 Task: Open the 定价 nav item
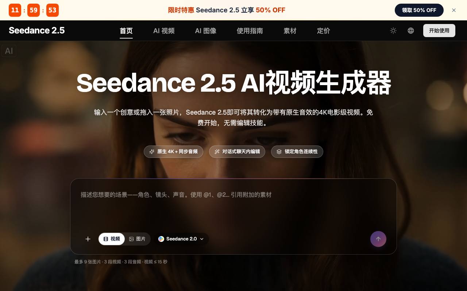tap(324, 31)
